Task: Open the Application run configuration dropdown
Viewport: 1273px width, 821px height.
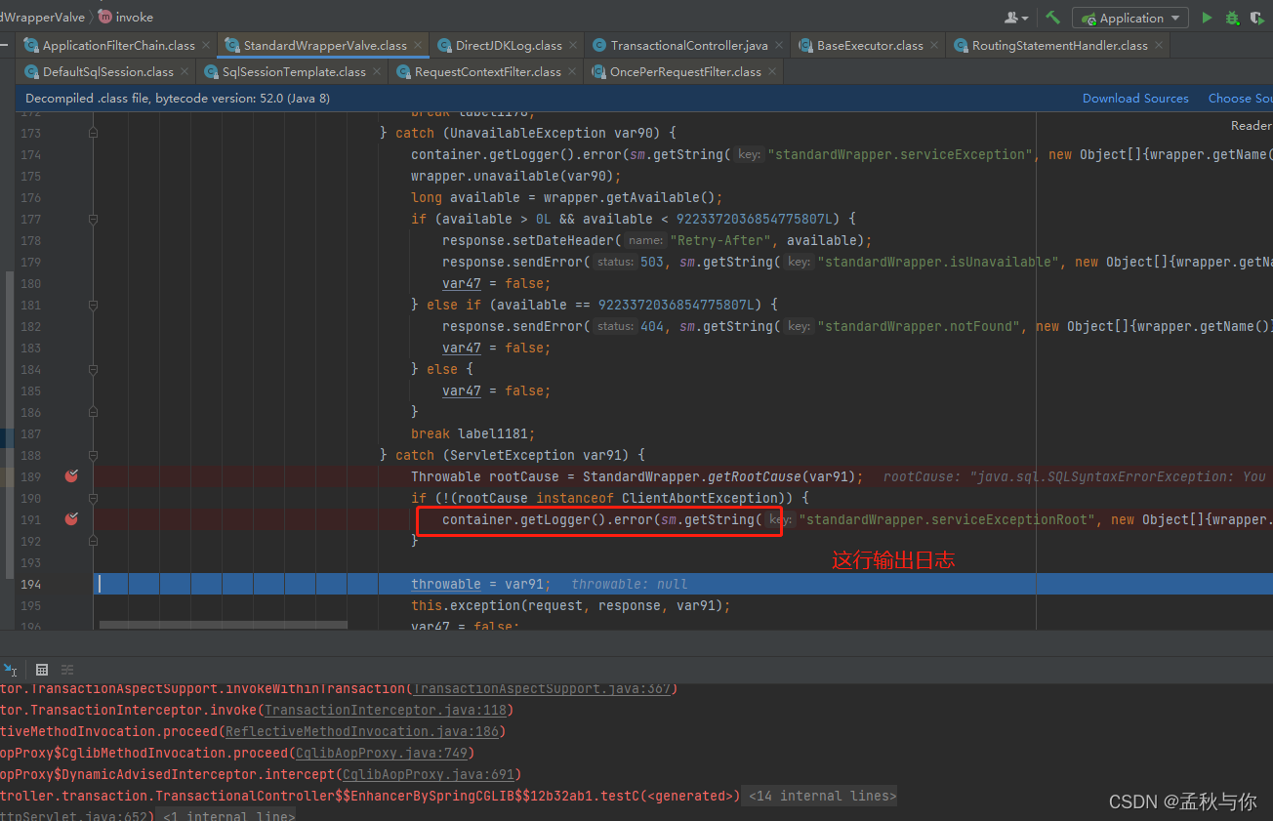Action: click(1129, 18)
